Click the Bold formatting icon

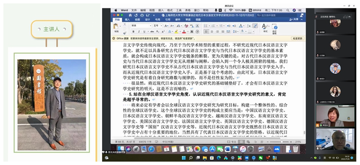pyautogui.click(x=133, y=31)
